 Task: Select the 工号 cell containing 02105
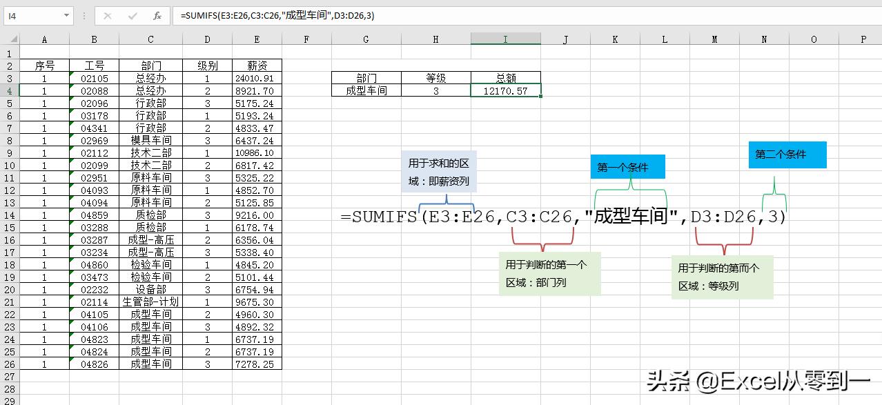(95, 78)
